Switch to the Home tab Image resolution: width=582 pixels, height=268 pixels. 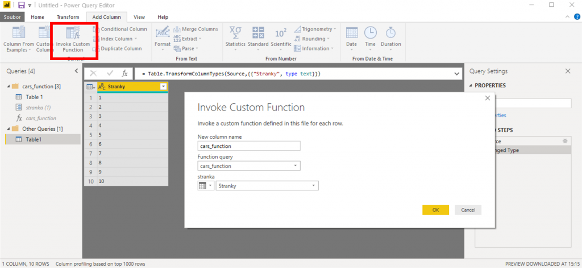[x=38, y=17]
